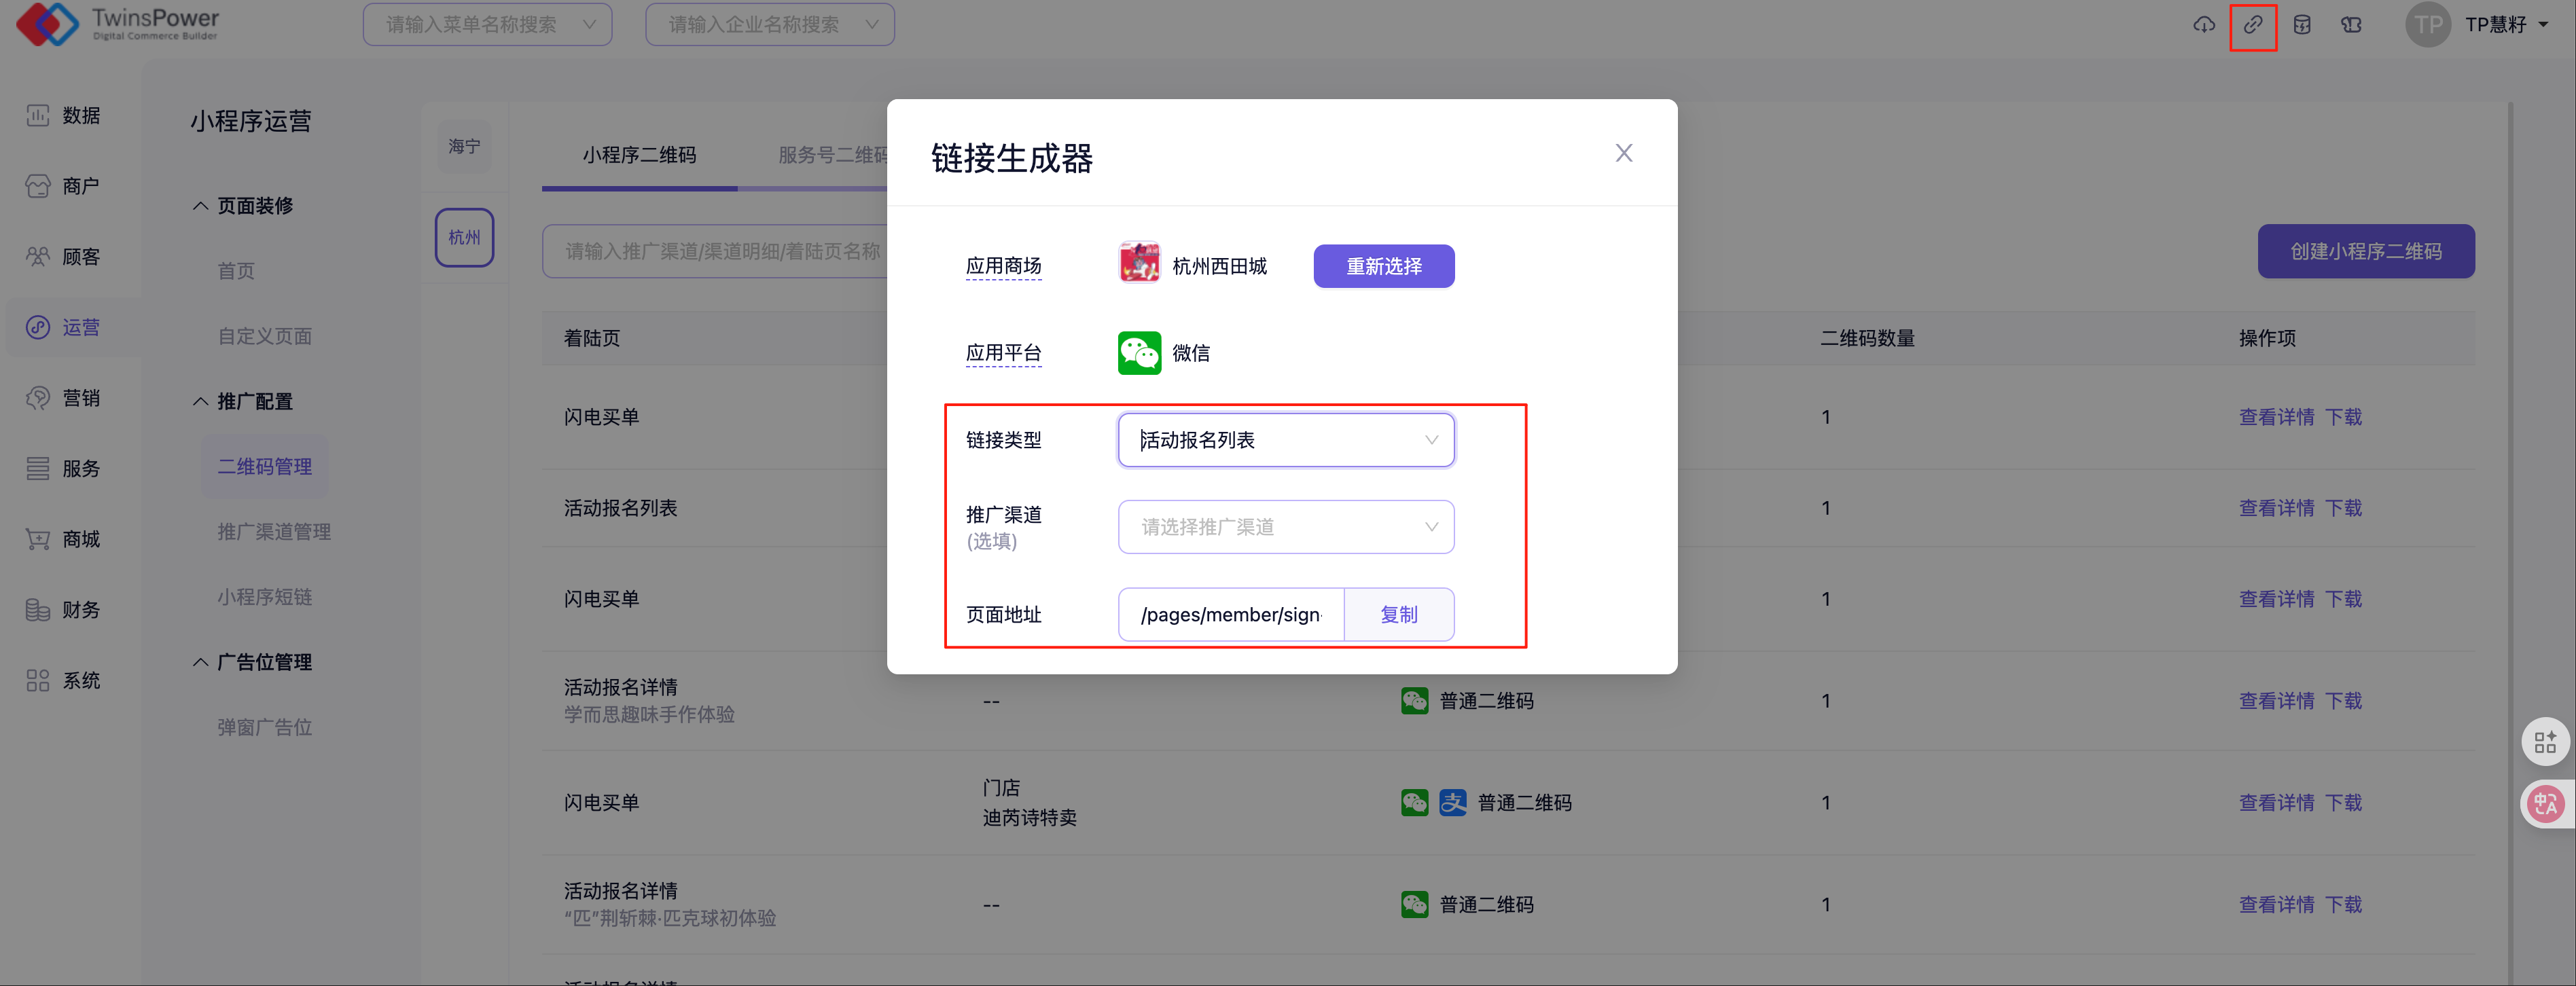Click the link generator icon in top bar
This screenshot has height=986, width=2576.
(x=2252, y=25)
